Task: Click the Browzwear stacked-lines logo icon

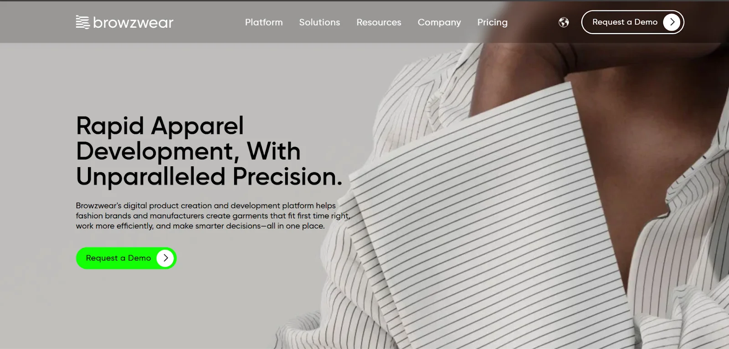Action: pos(82,22)
